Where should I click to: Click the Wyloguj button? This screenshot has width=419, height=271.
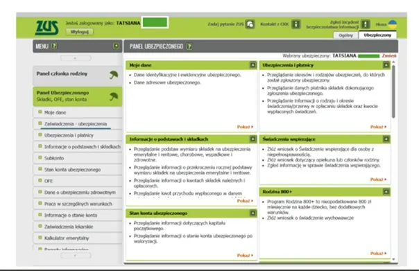79,32
